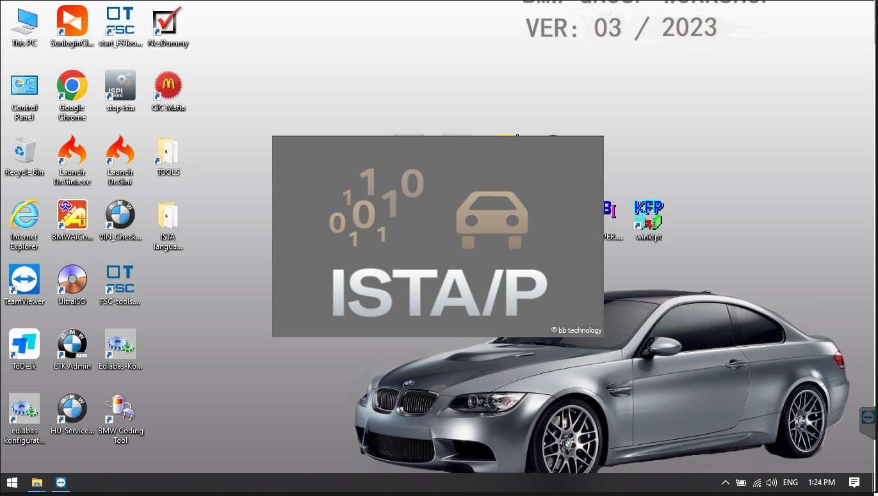
Task: Select the Launch Dr.Gini.exe shortcut
Action: coord(72,161)
